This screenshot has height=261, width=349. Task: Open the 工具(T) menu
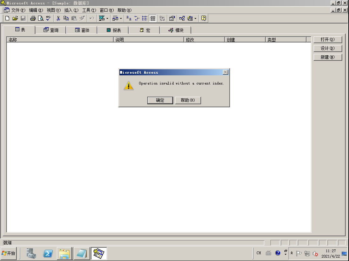[x=89, y=10]
